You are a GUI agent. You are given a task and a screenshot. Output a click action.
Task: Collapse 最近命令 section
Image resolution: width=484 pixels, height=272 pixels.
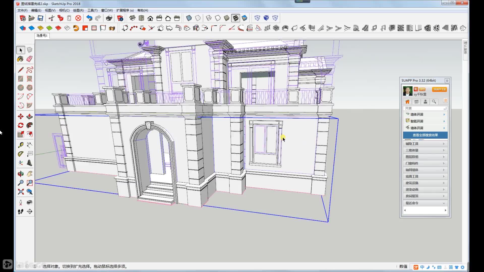pos(425,203)
